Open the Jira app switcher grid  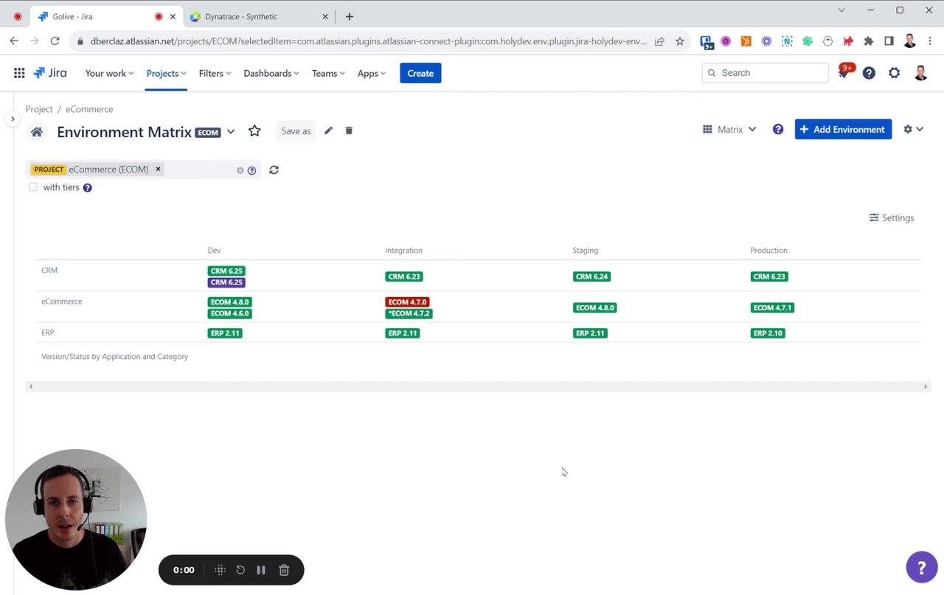point(19,73)
